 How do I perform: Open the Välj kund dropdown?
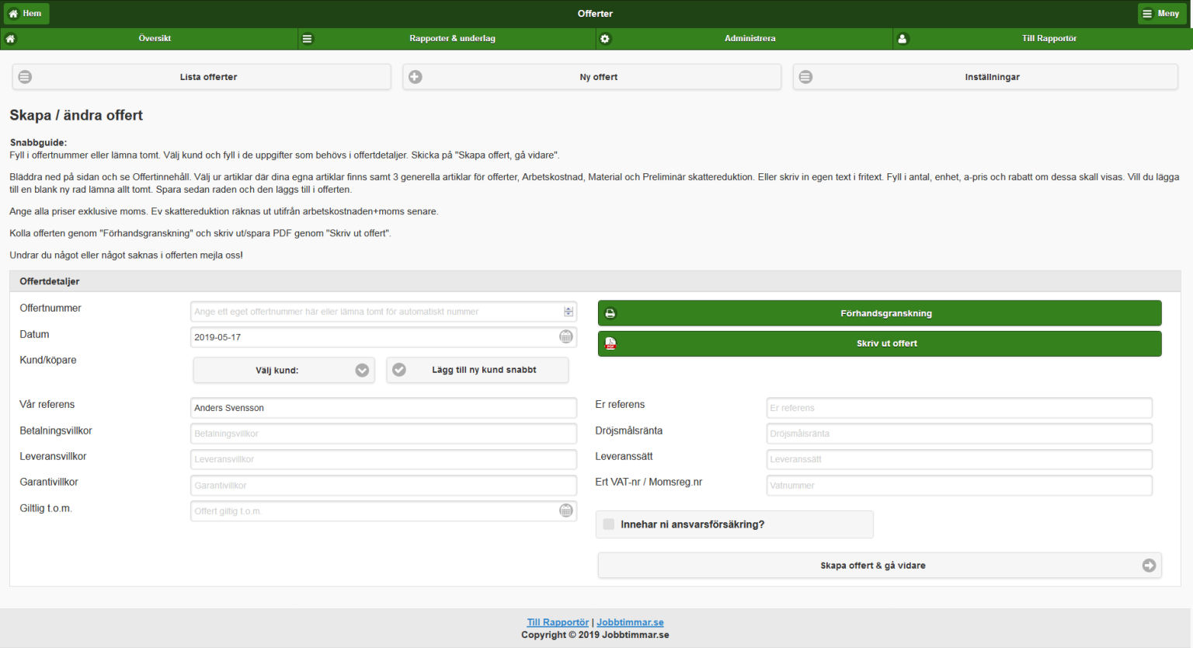283,370
